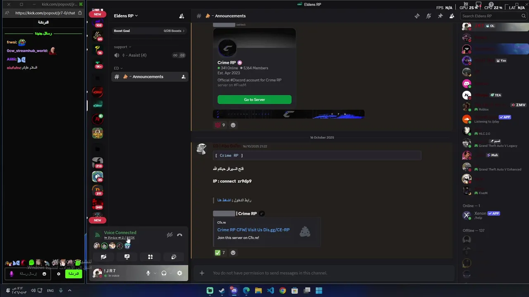Open the !JR7 user profile avatar
The image size is (529, 297).
98,273
